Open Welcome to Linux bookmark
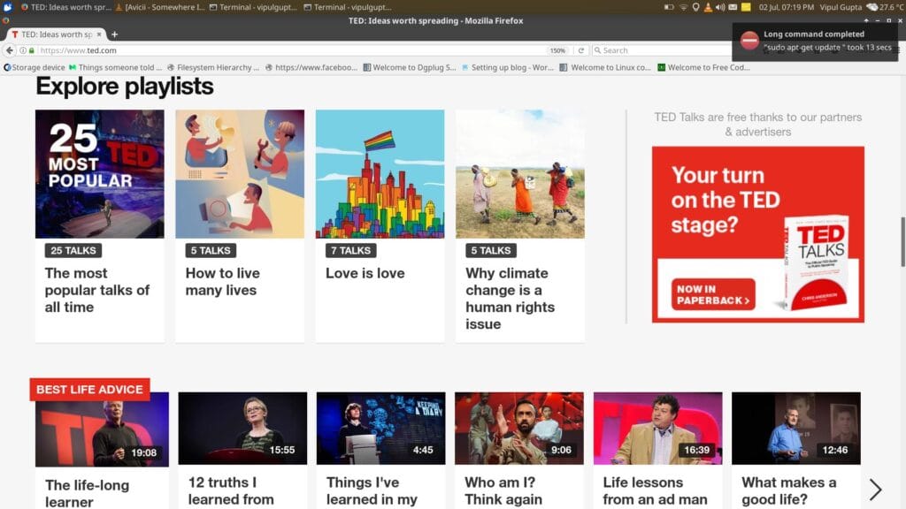 [x=605, y=67]
